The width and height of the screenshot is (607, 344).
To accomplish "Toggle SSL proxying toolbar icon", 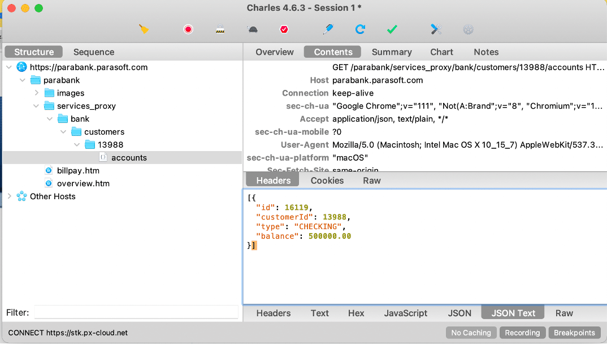I will (220, 29).
